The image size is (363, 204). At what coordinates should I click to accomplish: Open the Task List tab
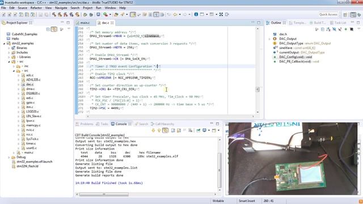[338, 23]
